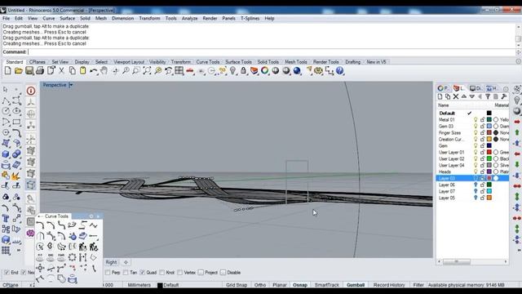
Task: Click the Metal 01 layer color swatch
Action: click(x=489, y=120)
